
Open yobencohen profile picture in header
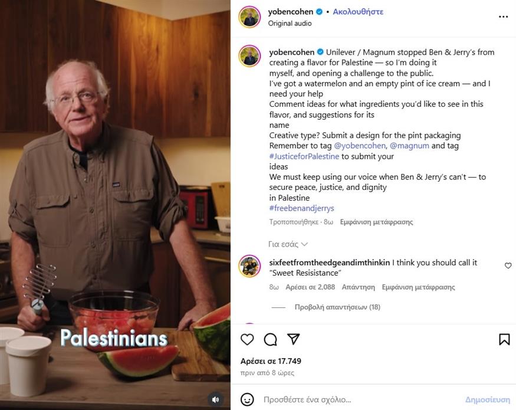[x=250, y=17]
